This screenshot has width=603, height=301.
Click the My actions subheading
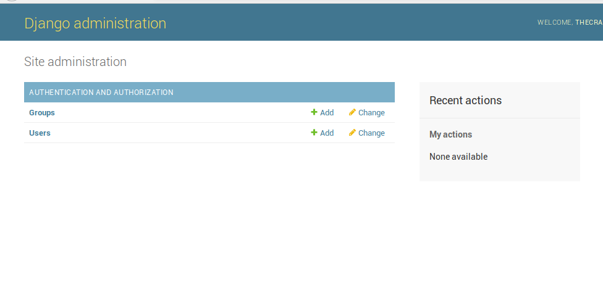click(451, 134)
